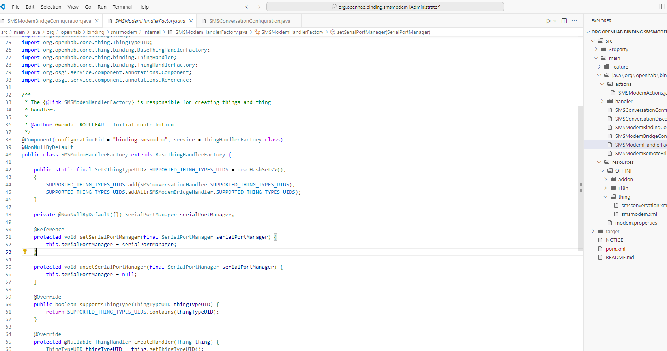
Task: Open the Terminal menu
Action: click(122, 7)
